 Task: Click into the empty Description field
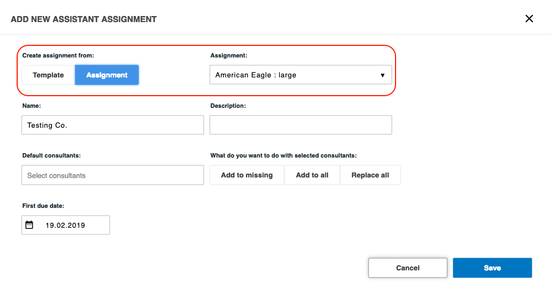click(x=300, y=125)
